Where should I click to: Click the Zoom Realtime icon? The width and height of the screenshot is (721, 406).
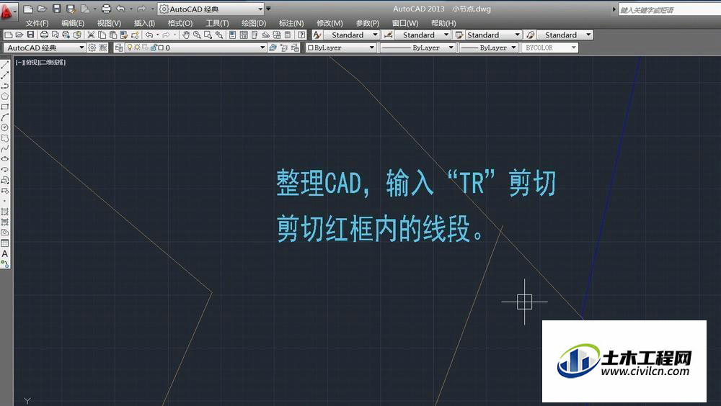click(197, 35)
